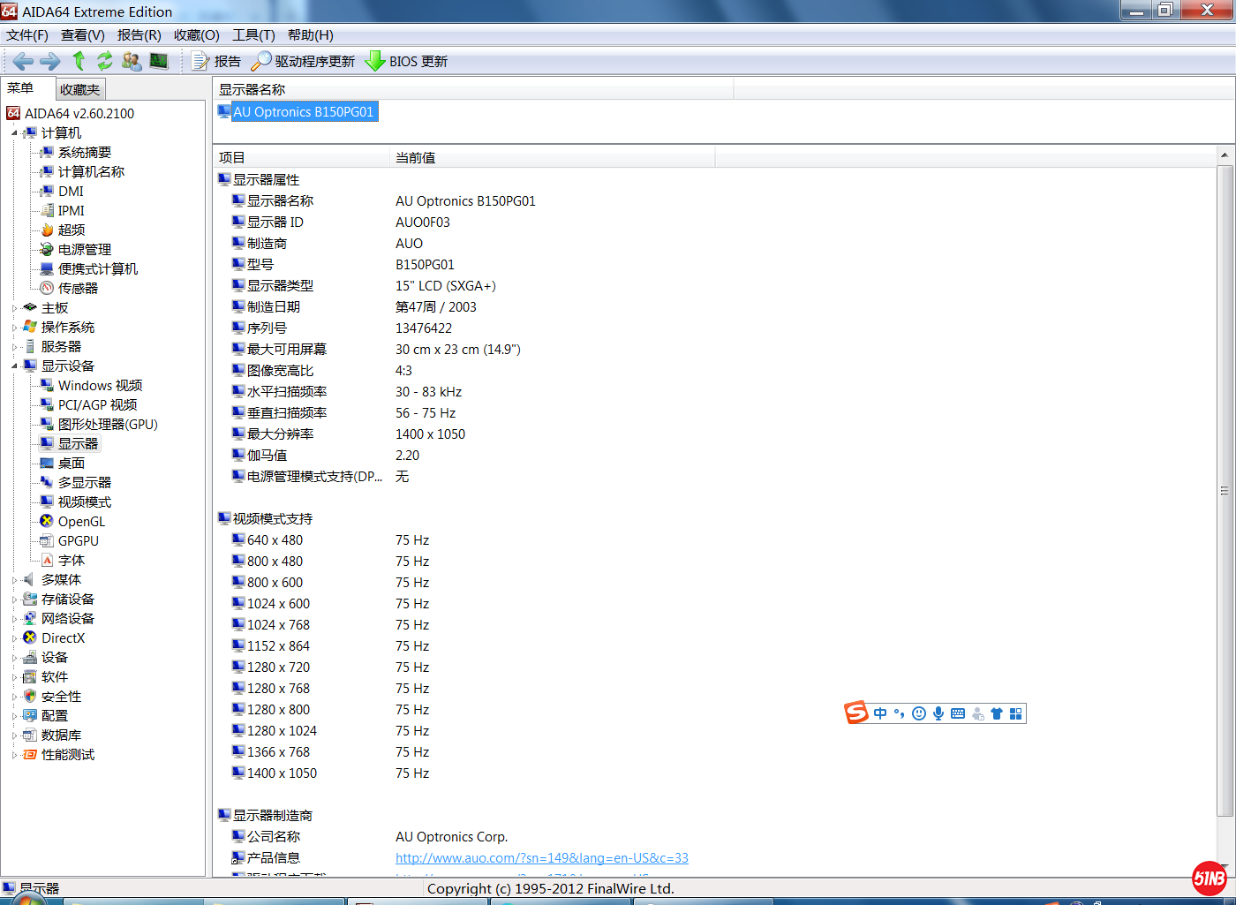This screenshot has width=1236, height=905.
Task: Toggle the punctuation mode in the Sogou bar
Action: point(899,713)
